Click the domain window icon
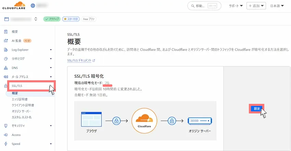The width and height of the screenshot is (291, 151). [x=7, y=19]
